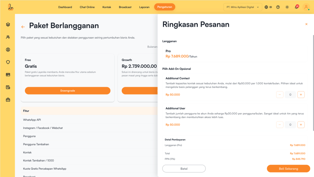Go back using the arrow icon
The width and height of the screenshot is (314, 177).
pos(23,27)
